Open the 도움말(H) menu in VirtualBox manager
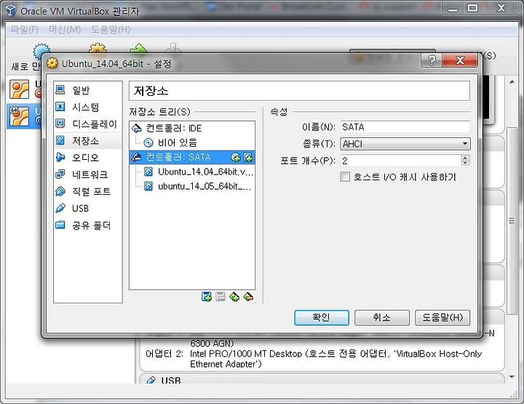This screenshot has height=404, width=524. tap(111, 30)
